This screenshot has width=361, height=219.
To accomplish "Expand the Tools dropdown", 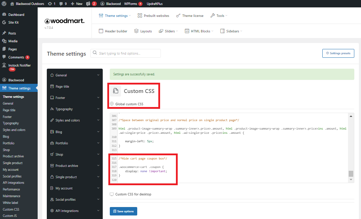I will (x=219, y=15).
